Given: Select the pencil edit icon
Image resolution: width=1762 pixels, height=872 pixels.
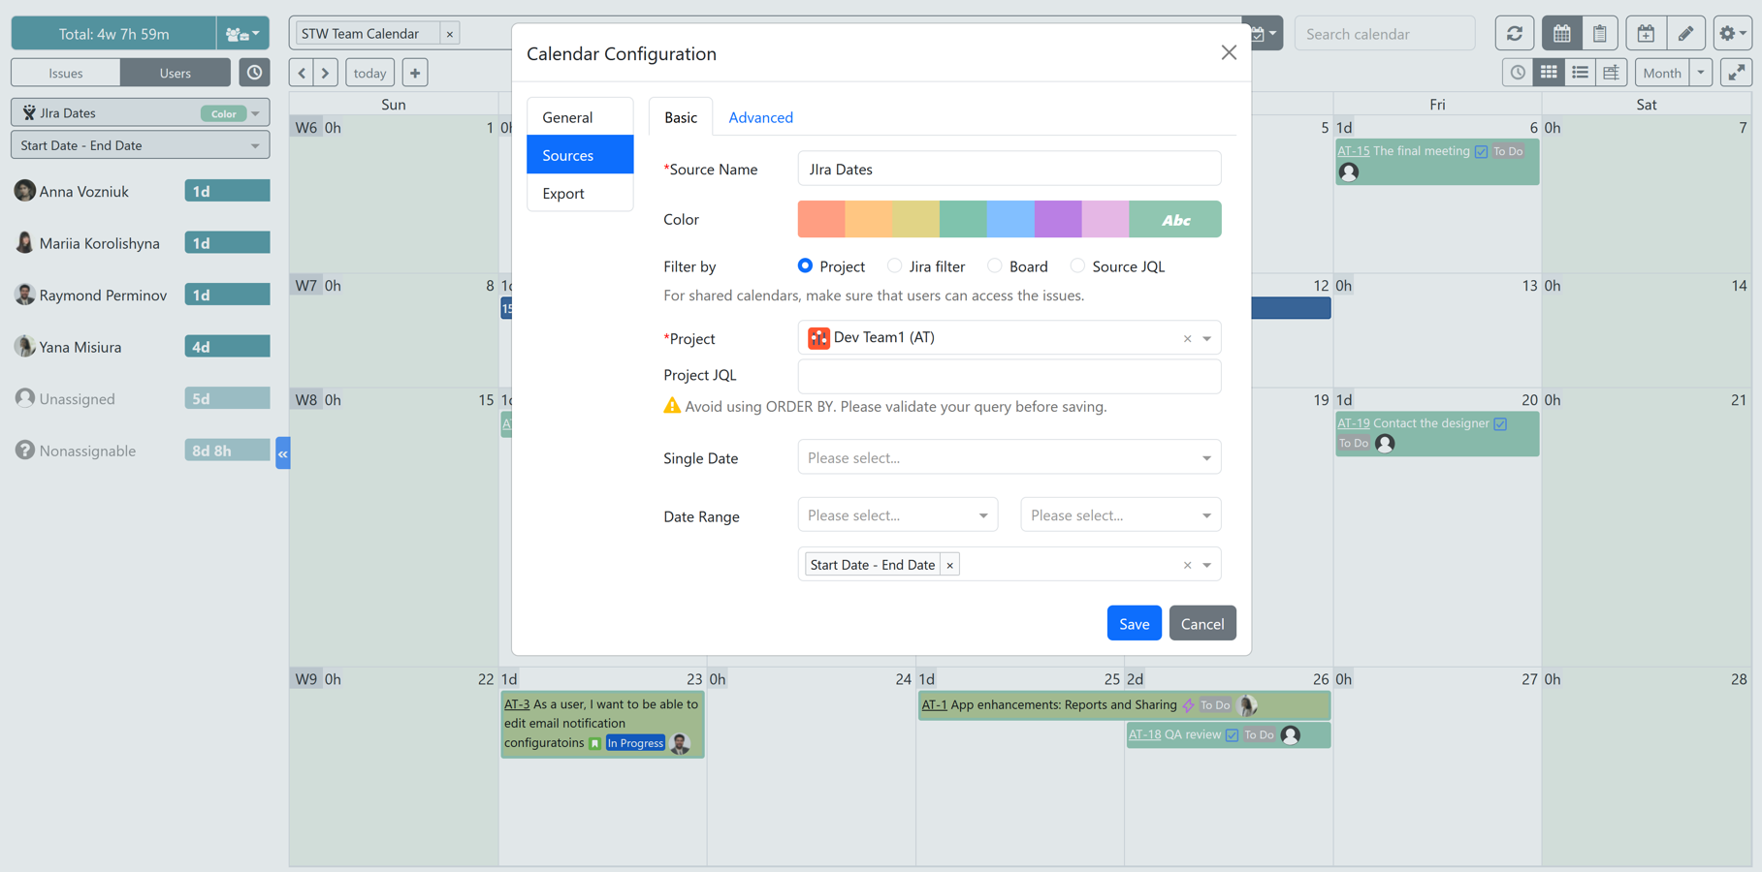Looking at the screenshot, I should (x=1686, y=33).
